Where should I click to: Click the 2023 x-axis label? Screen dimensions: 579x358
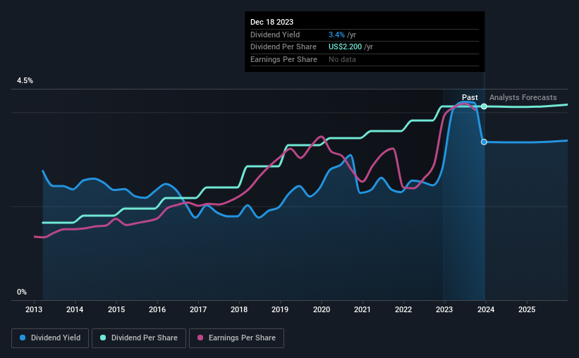click(x=444, y=309)
